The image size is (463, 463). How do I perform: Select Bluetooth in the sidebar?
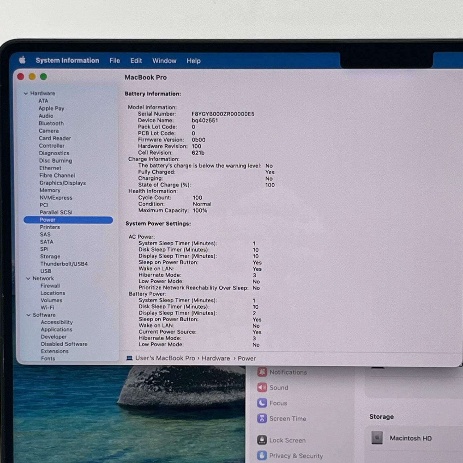pyautogui.click(x=51, y=123)
